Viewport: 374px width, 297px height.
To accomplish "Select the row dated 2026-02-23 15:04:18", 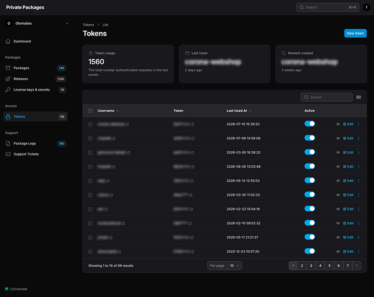I will click(x=90, y=209).
